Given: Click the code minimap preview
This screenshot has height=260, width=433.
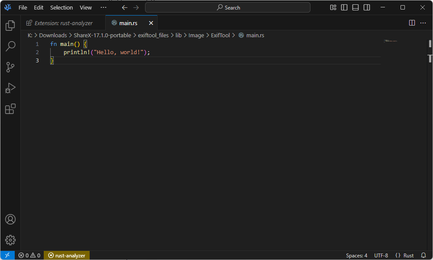Looking at the screenshot, I should pyautogui.click(x=390, y=41).
